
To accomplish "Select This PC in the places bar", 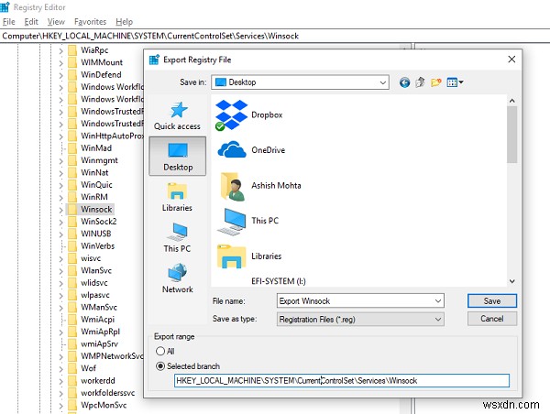I will pyautogui.click(x=178, y=237).
